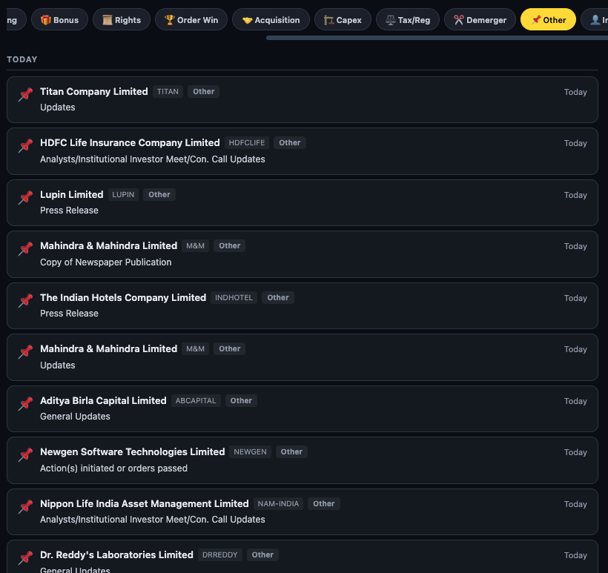Click the pin icon on HDFC Life row

[x=24, y=146]
